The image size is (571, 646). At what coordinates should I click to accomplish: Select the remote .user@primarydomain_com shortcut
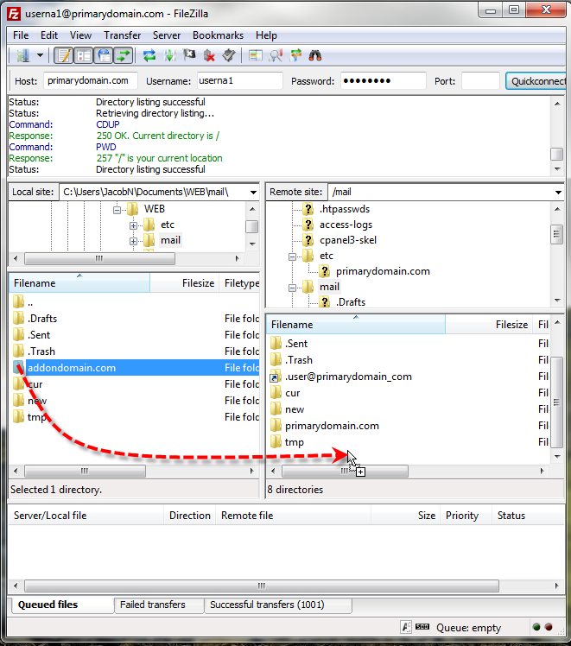click(408, 377)
